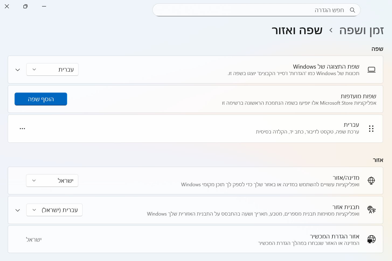
Task: Open the Windows display language dropdown
Action: [52, 70]
